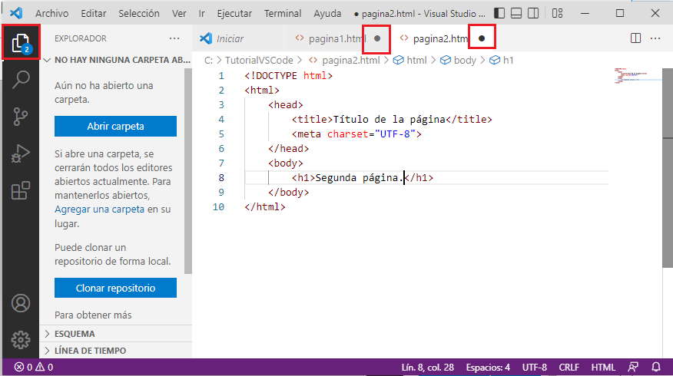Screen dimensions: 673x376
Task: Open the Extensions view
Action: (21, 190)
